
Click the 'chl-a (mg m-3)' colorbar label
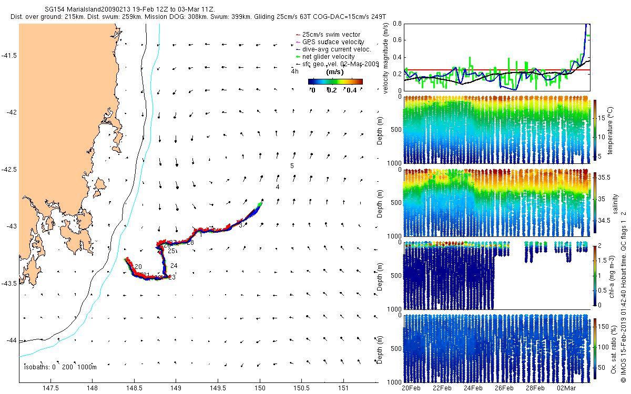click(613, 276)
